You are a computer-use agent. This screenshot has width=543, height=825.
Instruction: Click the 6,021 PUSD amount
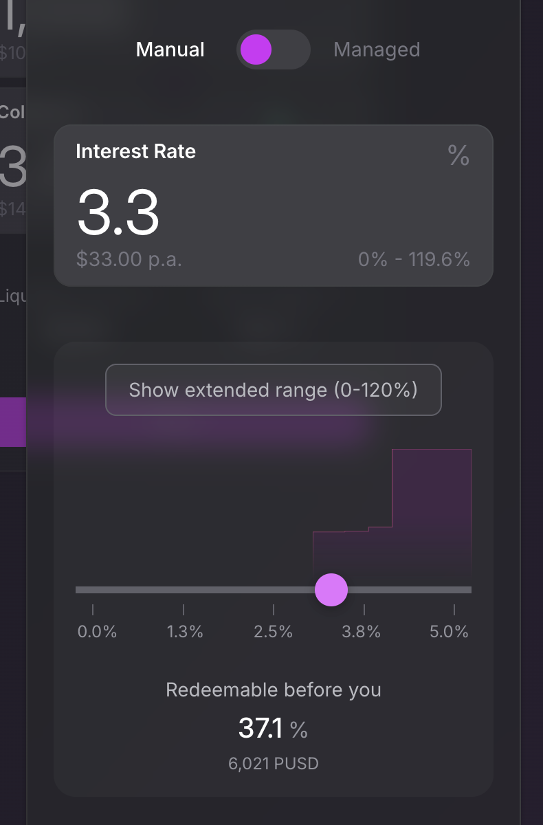(274, 764)
